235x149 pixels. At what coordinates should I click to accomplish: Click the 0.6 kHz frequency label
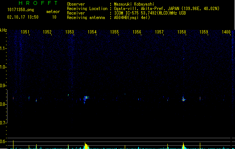point(3,142)
